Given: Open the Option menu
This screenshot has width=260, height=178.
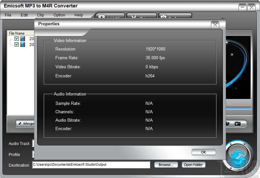Looking at the screenshot, I should [59, 15].
